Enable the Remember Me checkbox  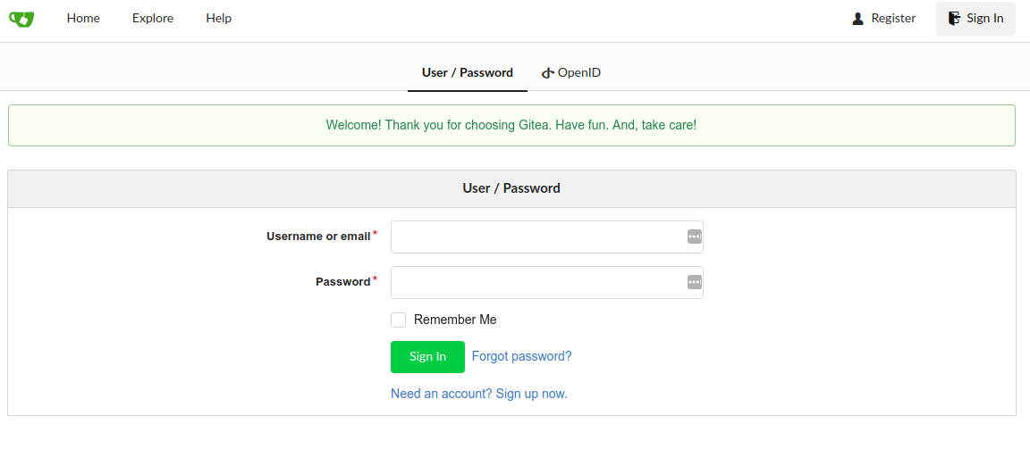pos(399,320)
